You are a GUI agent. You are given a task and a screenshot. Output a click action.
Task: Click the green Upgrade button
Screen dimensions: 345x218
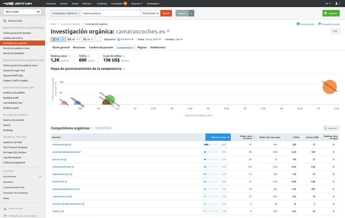331,13
